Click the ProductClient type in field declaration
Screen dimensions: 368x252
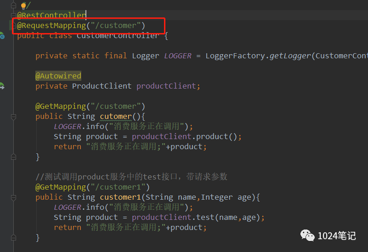[102, 86]
